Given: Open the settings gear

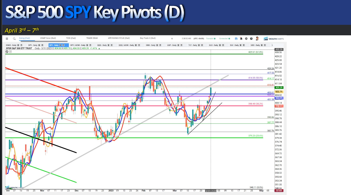Looking at the screenshot, I should click(246, 38).
